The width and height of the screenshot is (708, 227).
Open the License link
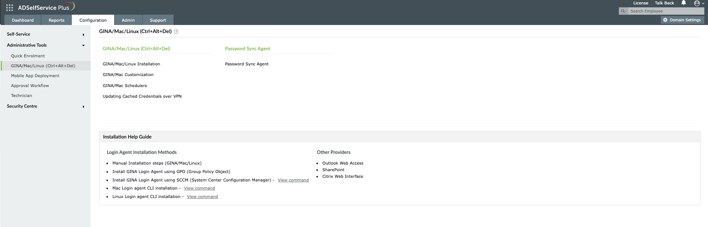641,3
